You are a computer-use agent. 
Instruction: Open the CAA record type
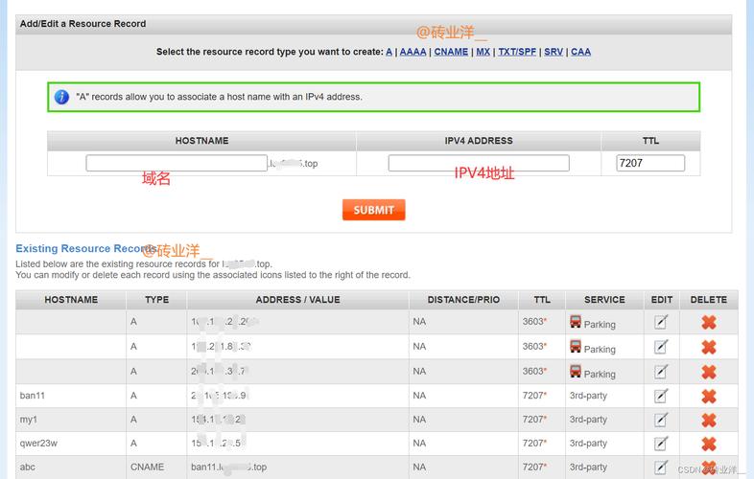(581, 52)
